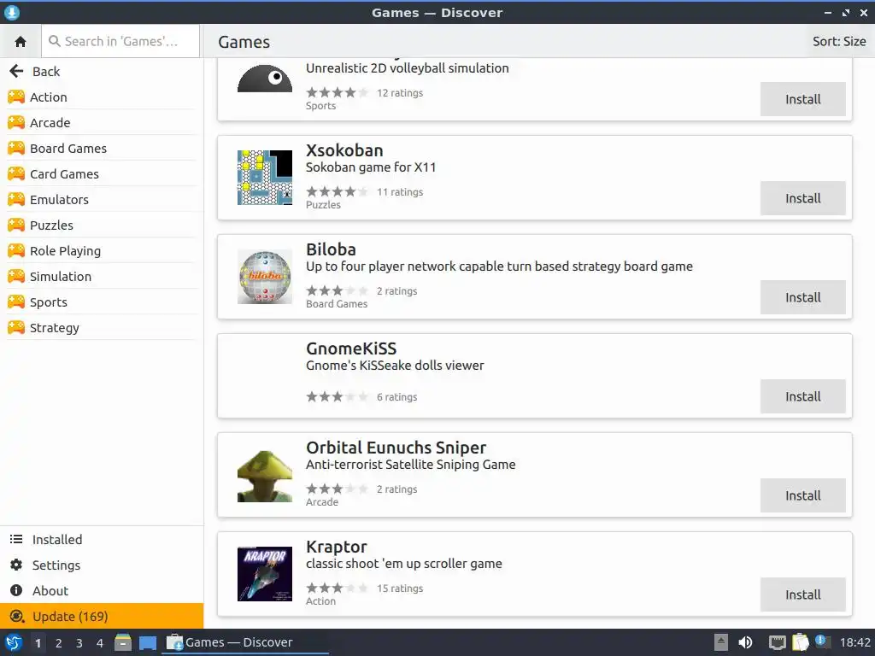Open the file manager taskbar icon
Viewport: 875px width, 656px height.
coord(123,642)
